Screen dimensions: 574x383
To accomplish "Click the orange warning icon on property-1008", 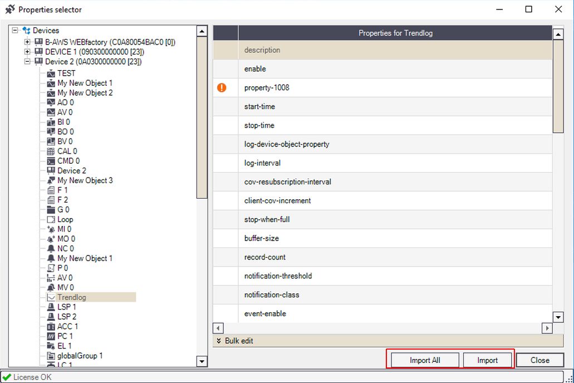I will coord(222,88).
